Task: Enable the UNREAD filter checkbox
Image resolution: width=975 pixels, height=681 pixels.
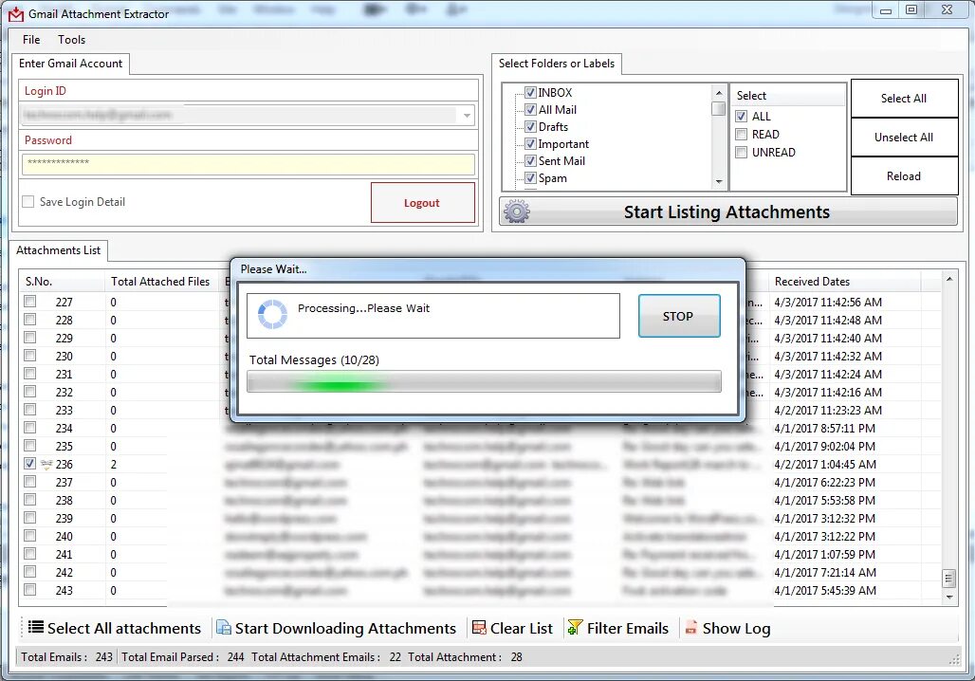Action: (741, 153)
